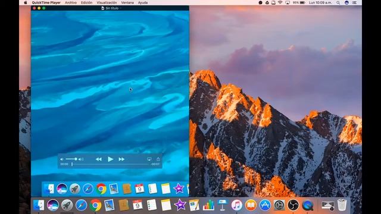The image size is (381, 214).
Task: Click the playback timeline scrubber bar
Action: 111,164
